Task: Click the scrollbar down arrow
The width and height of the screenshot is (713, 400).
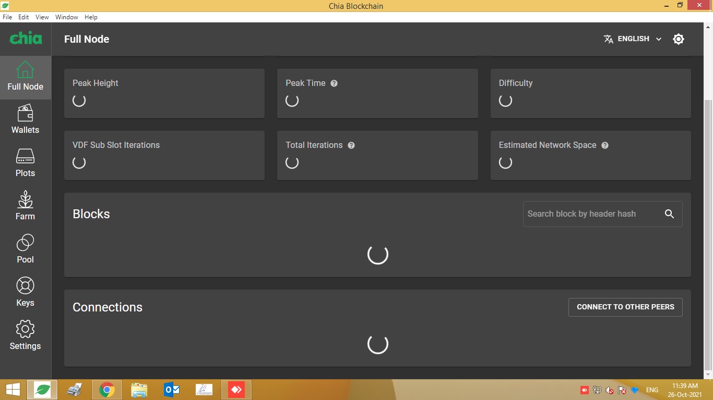Action: coord(708,374)
